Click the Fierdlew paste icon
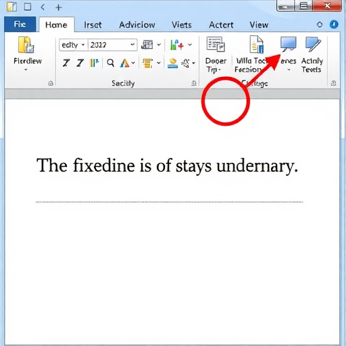 pyautogui.click(x=26, y=45)
